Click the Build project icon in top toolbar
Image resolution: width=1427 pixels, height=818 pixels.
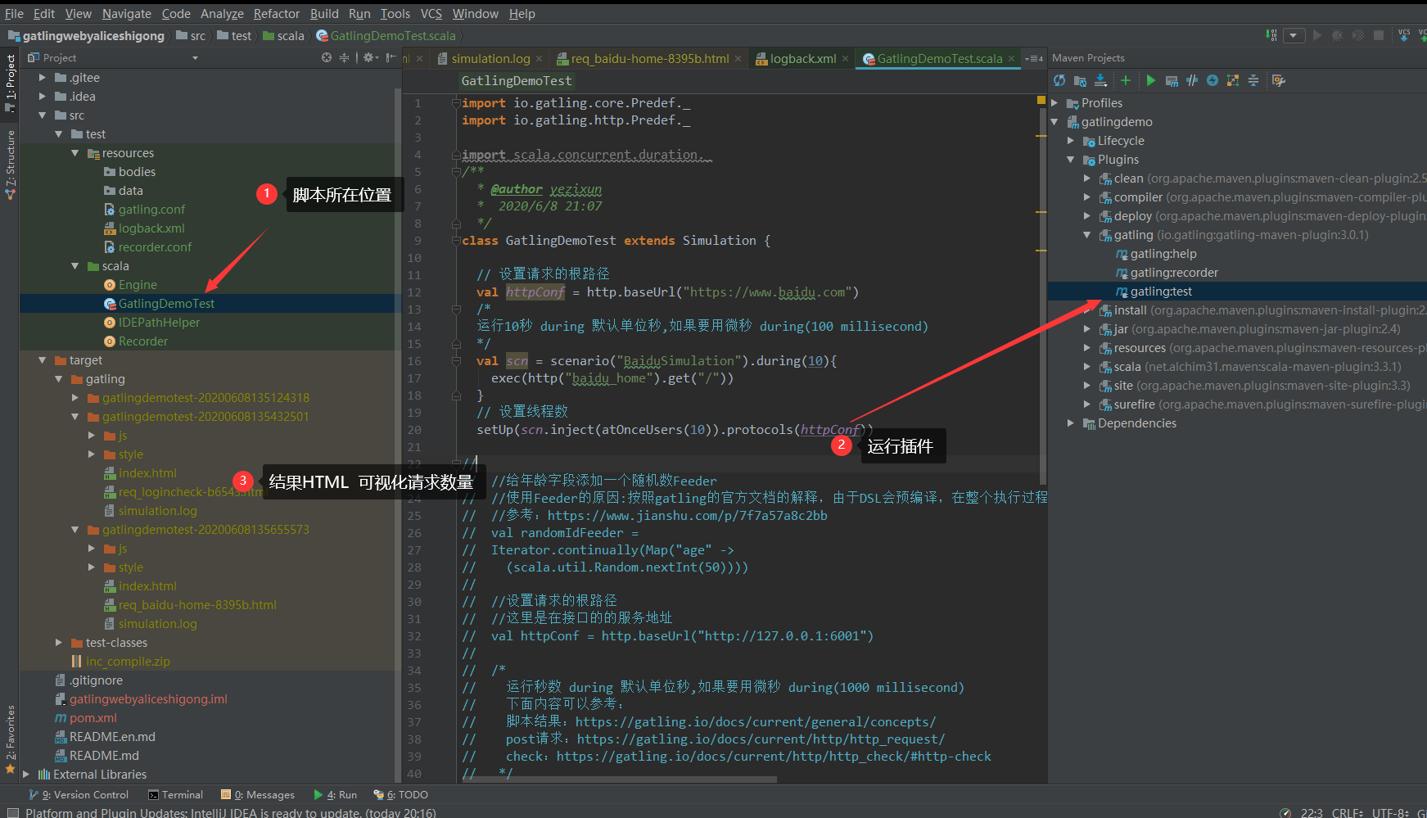(1271, 35)
